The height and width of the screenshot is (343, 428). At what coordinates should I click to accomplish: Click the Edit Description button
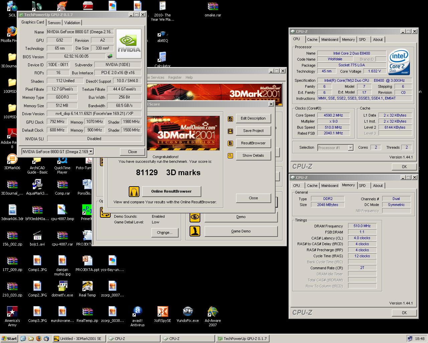[x=253, y=119]
